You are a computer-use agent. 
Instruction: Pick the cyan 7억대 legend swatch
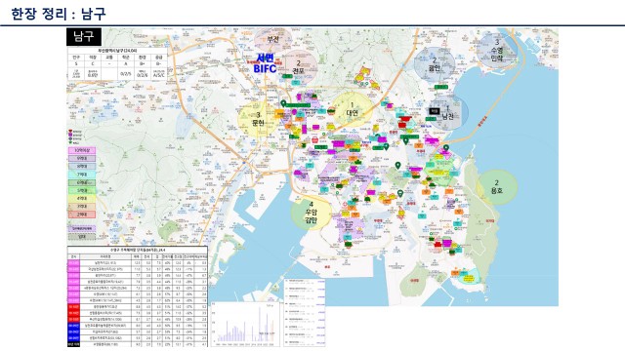(82, 175)
